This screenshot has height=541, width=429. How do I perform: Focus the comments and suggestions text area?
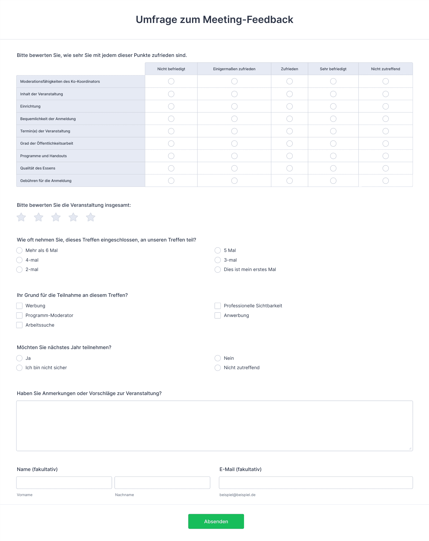[214, 426]
